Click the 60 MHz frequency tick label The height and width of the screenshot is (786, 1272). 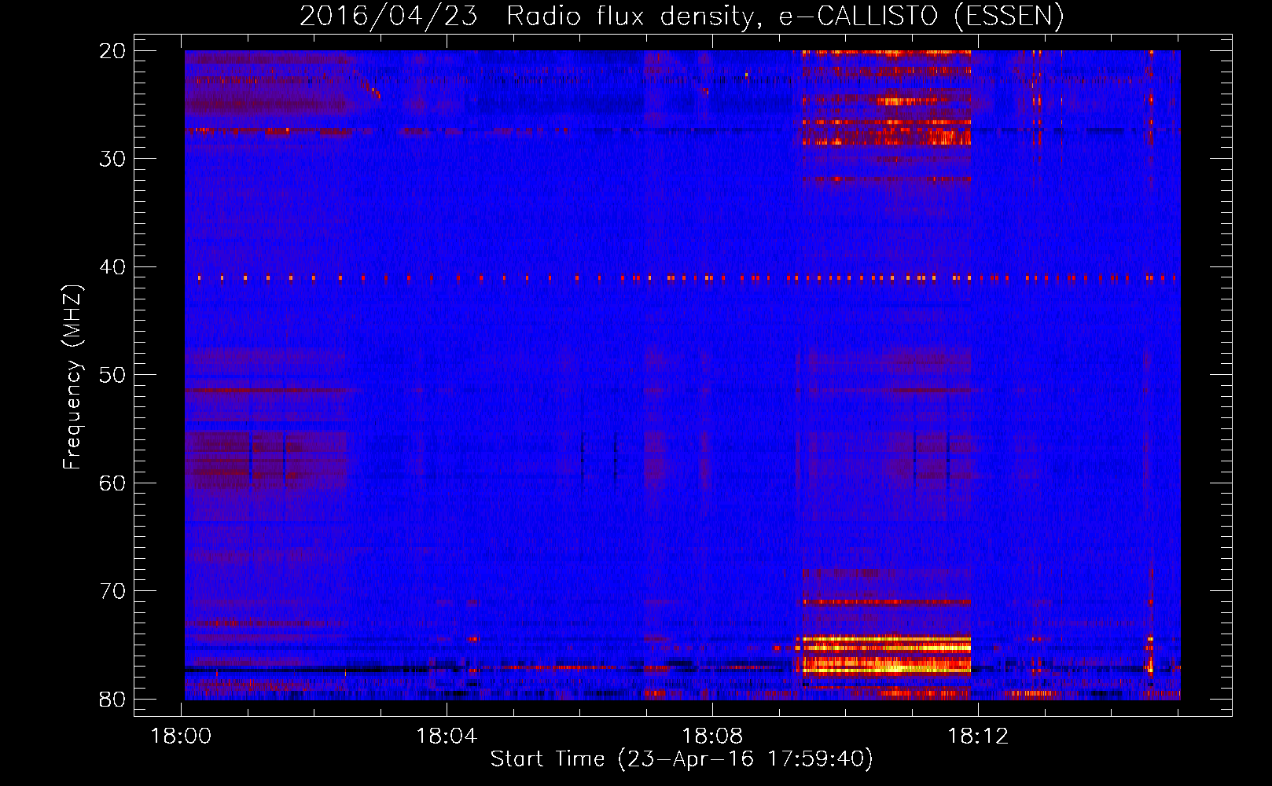coord(112,483)
